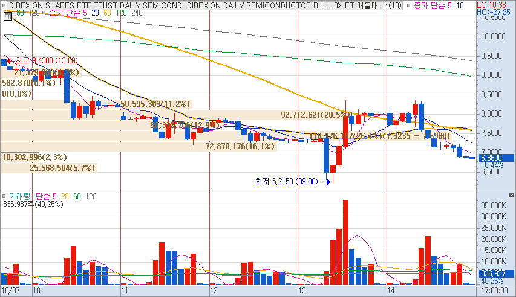Toggle the square marker before the DIREXION title
516x297 pixels.
5,5
